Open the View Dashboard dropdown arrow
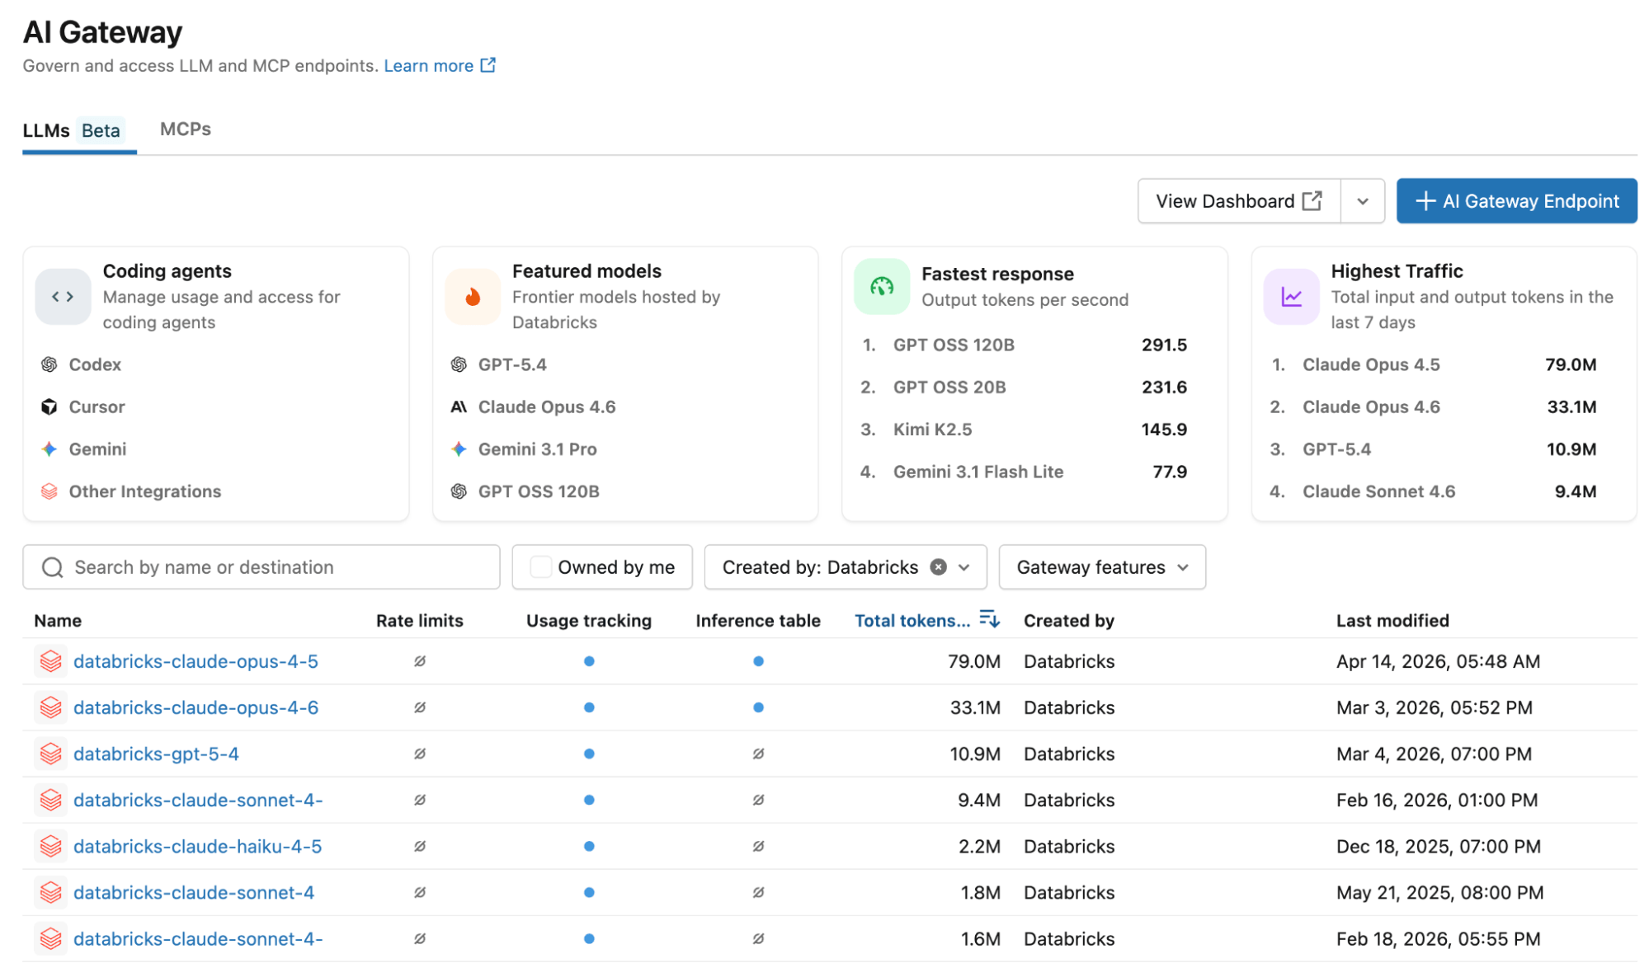Screen dimensions: 1649x963 tap(1362, 200)
